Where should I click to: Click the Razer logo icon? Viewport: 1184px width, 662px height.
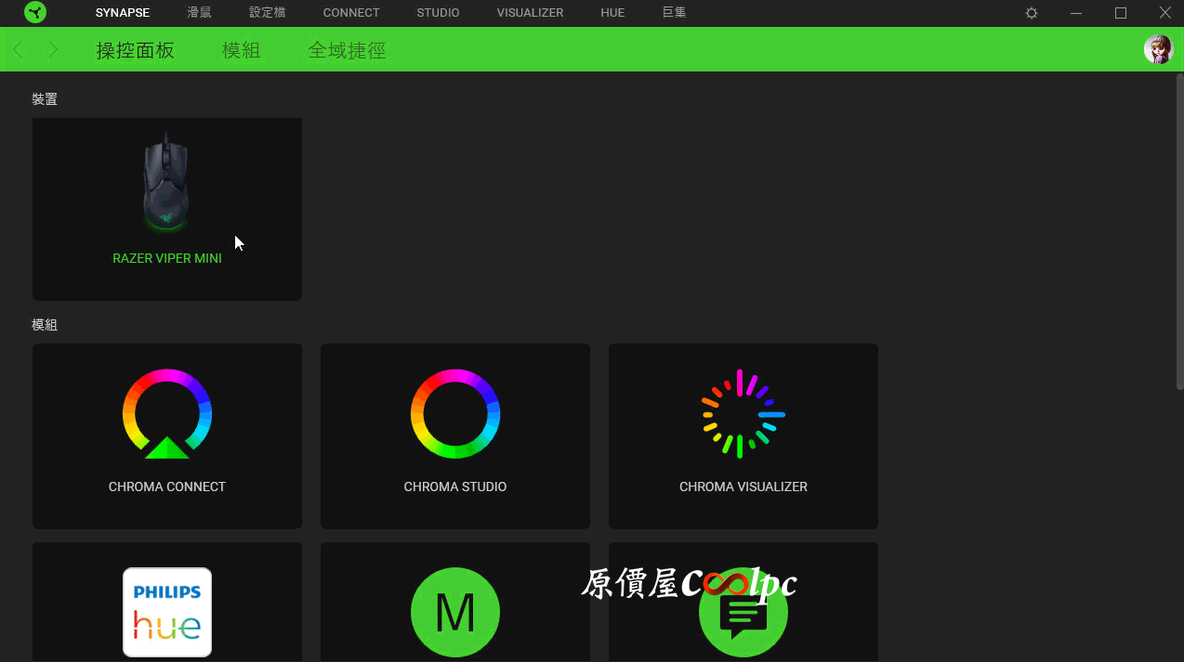pyautogui.click(x=35, y=13)
